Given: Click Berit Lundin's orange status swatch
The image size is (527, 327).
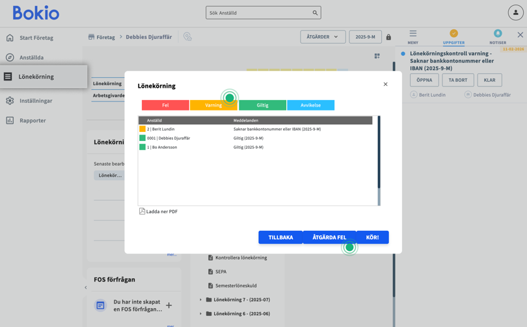Looking at the screenshot, I should tap(142, 129).
